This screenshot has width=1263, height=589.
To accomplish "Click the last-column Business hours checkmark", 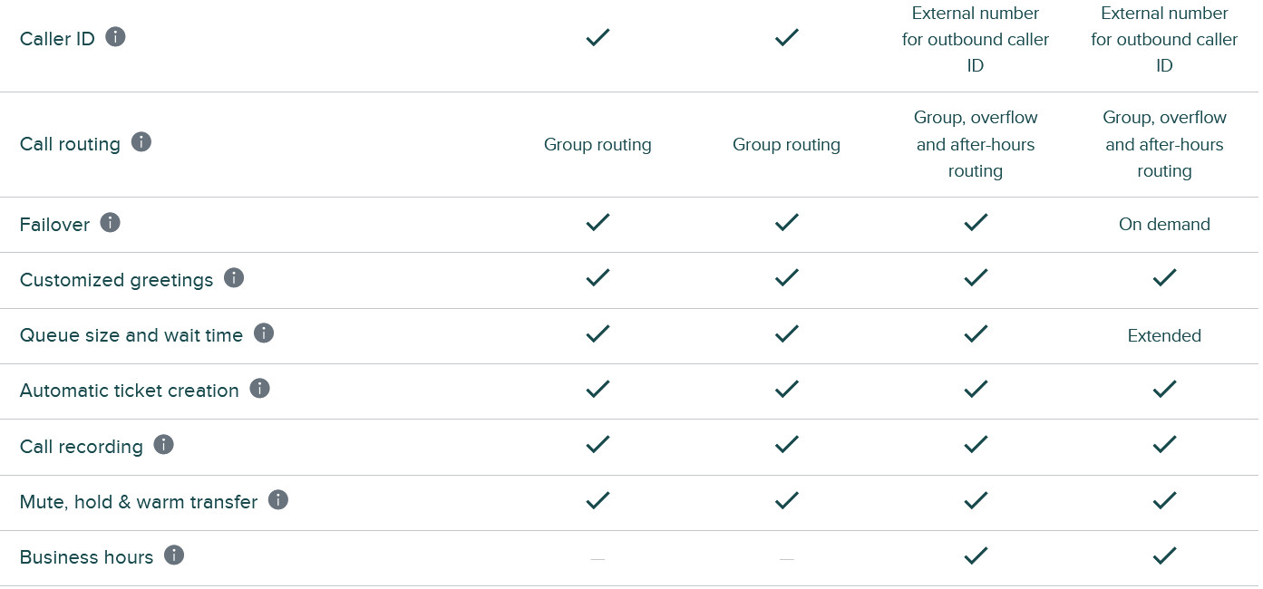I will point(1164,555).
